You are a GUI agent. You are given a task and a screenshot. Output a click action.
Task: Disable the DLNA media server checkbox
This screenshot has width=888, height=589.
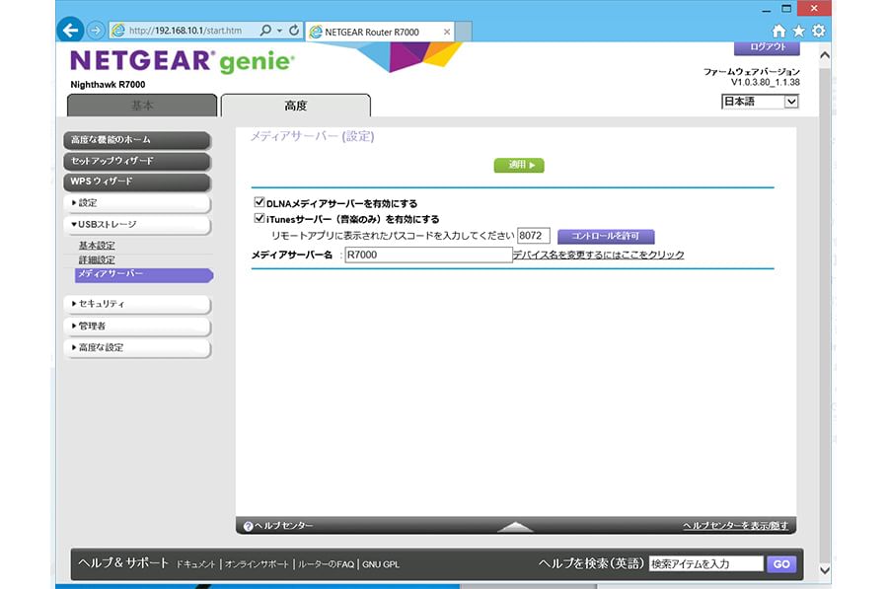(259, 203)
